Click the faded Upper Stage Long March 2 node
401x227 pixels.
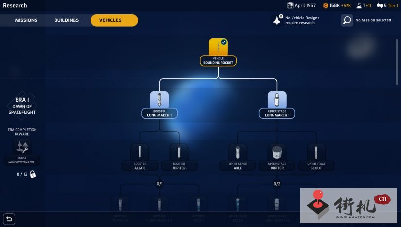click(x=277, y=209)
